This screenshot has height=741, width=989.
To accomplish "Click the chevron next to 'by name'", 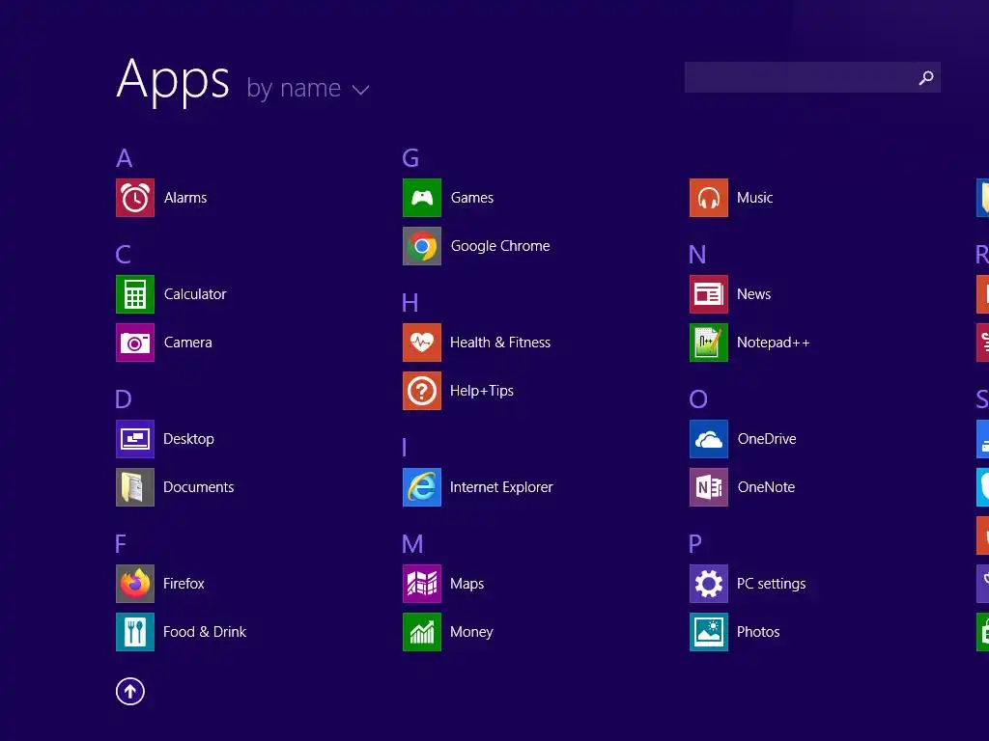I will click(361, 90).
